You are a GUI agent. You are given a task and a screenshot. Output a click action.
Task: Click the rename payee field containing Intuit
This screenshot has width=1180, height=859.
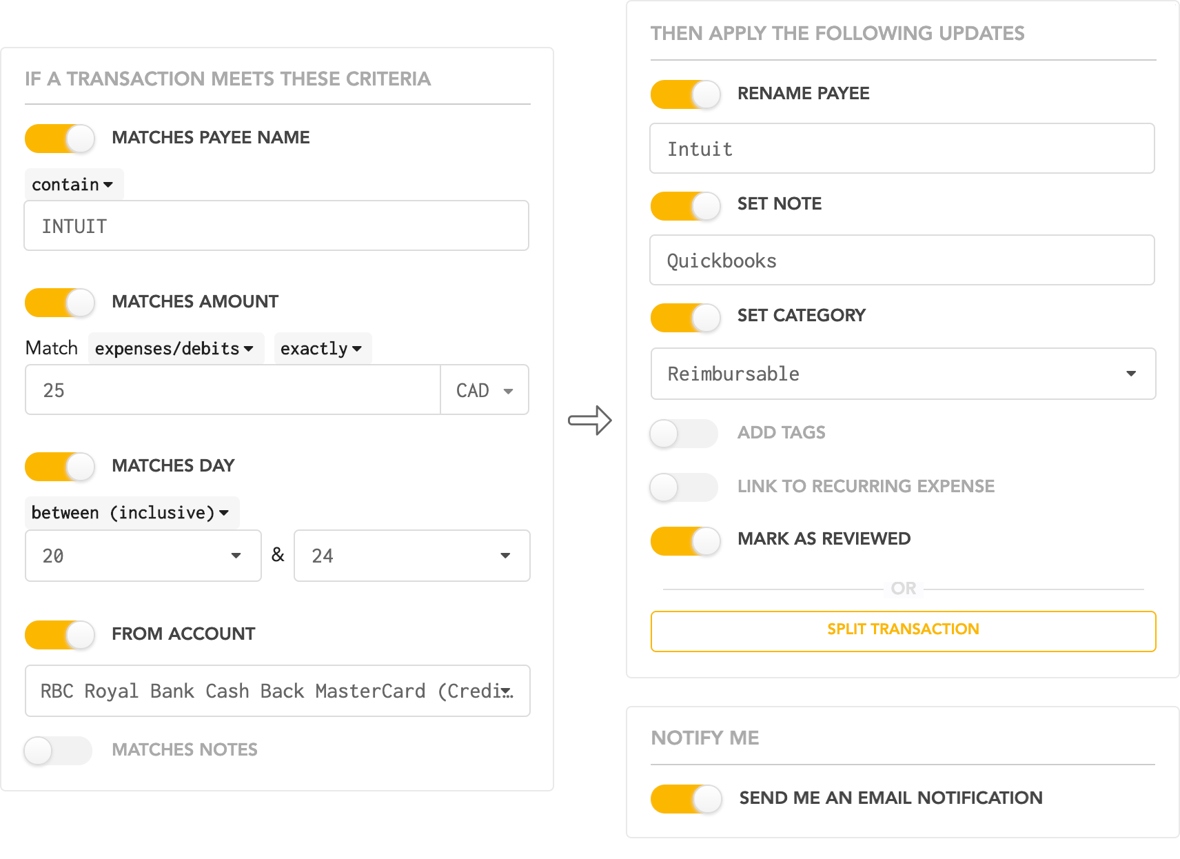902,148
